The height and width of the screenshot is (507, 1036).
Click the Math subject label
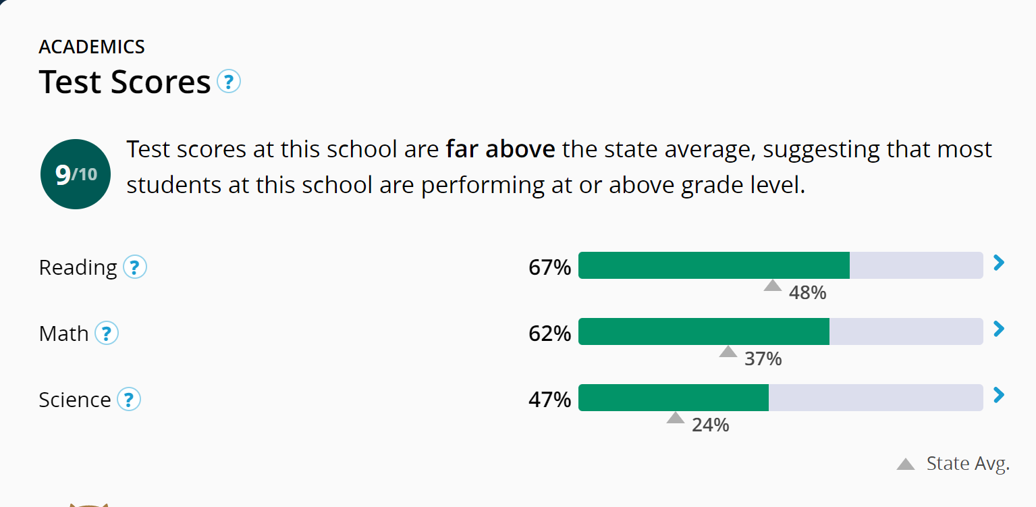click(x=63, y=333)
